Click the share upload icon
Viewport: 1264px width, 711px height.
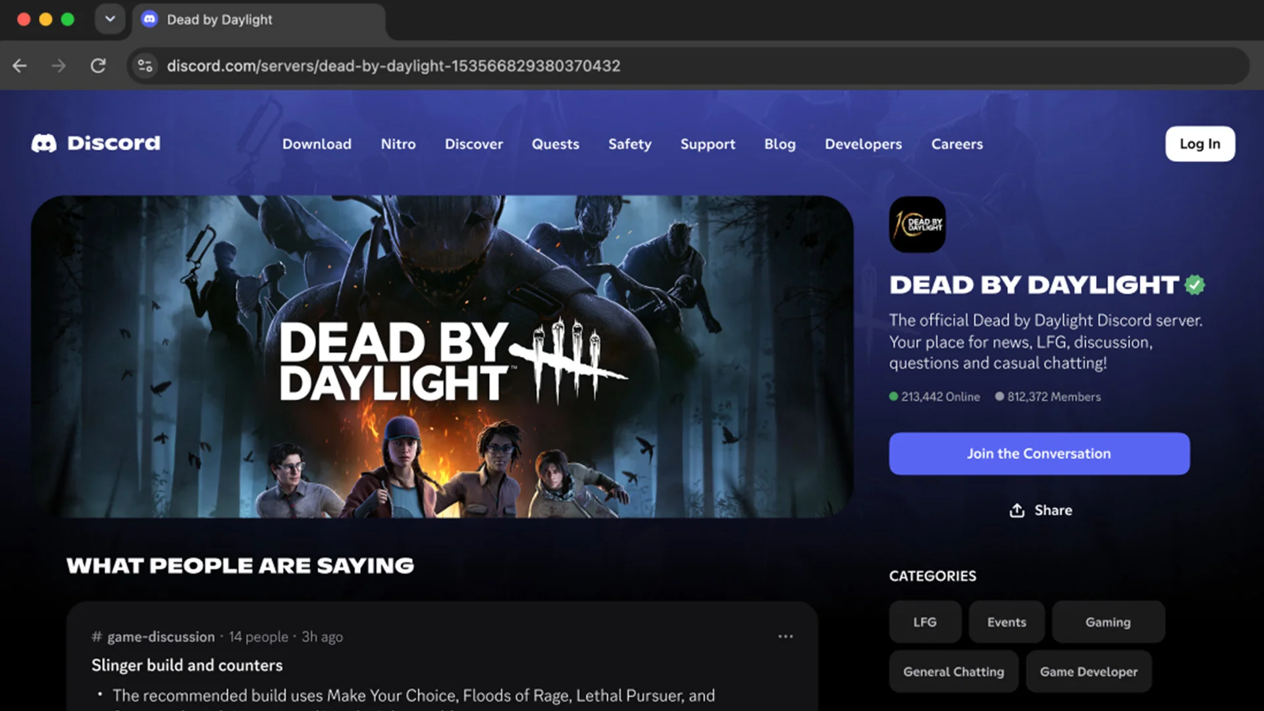1017,510
